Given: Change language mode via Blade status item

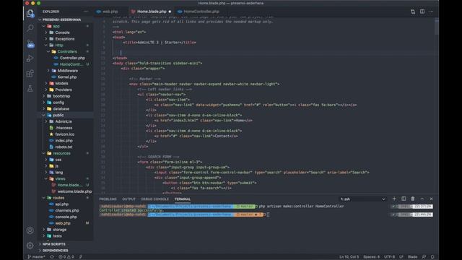Looking at the screenshot, I should (x=412, y=257).
